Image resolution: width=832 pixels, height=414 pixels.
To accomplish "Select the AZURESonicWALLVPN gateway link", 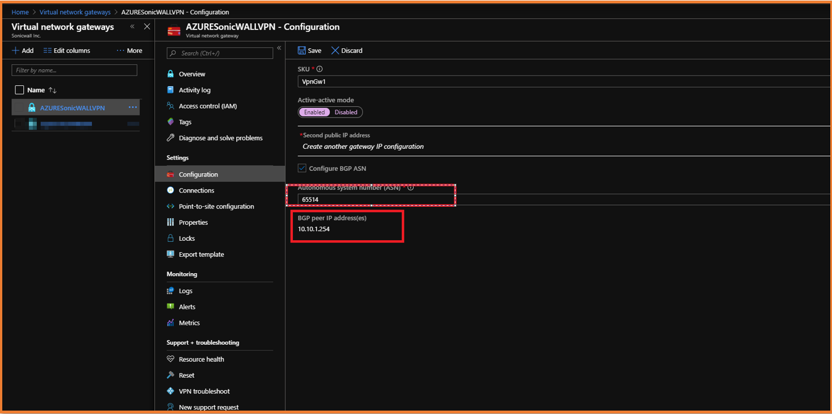I will (72, 108).
